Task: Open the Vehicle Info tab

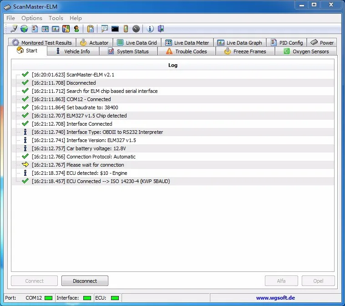Action: click(x=73, y=51)
